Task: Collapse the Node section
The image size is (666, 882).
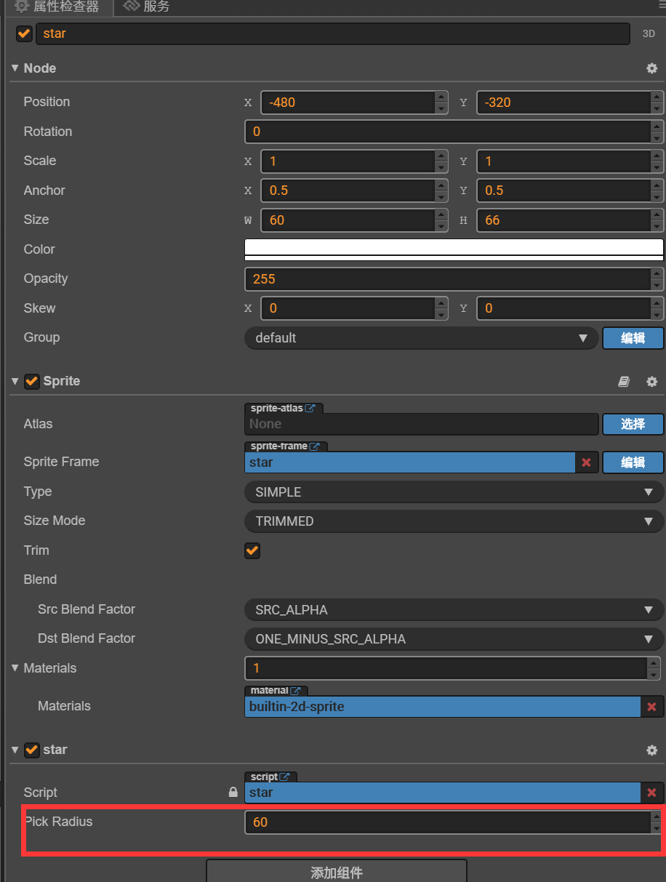Action: [15, 68]
